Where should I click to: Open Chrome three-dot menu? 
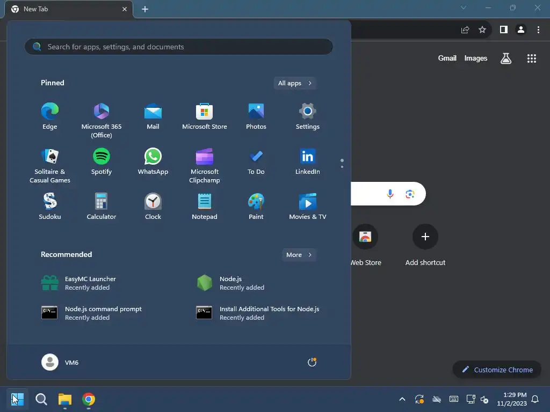538,30
